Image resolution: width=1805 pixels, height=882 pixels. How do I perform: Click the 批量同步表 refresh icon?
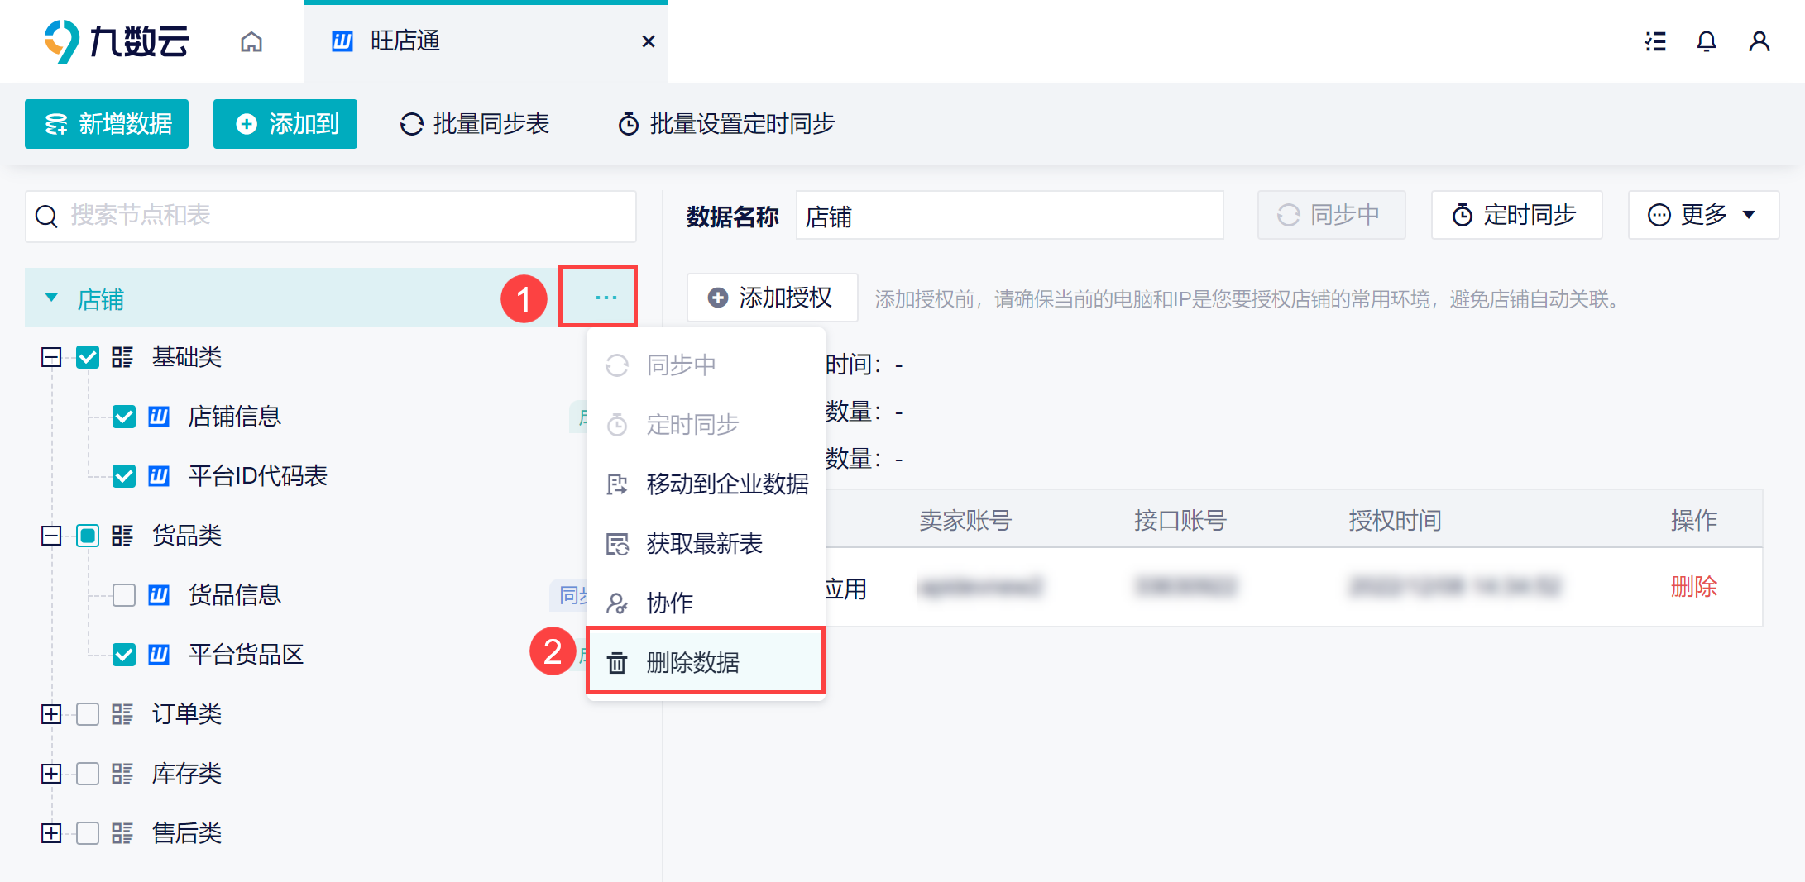point(411,124)
